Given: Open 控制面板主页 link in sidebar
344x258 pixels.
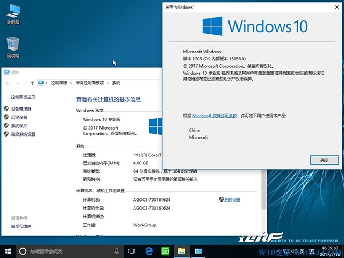Looking at the screenshot, I should [23, 97].
